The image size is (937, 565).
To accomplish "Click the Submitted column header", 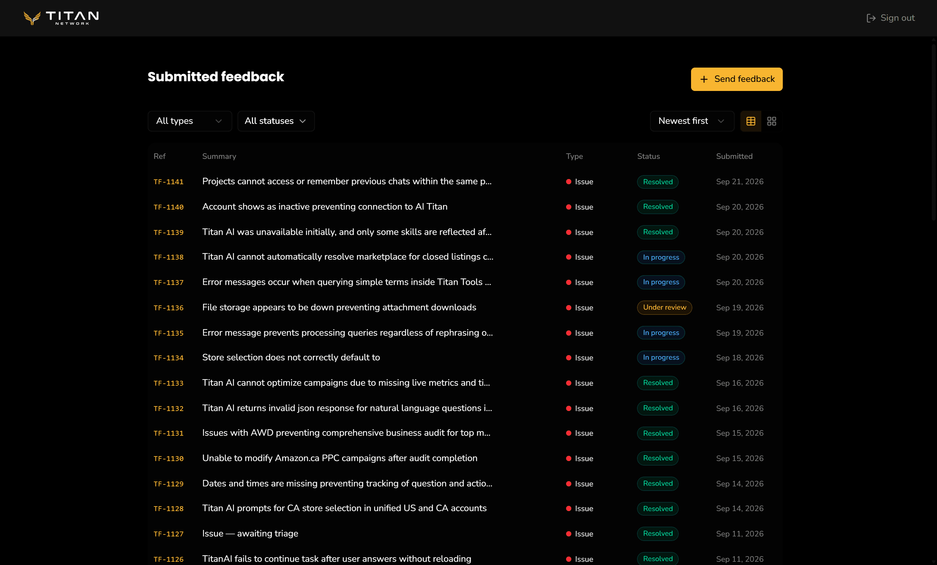I will (x=734, y=156).
